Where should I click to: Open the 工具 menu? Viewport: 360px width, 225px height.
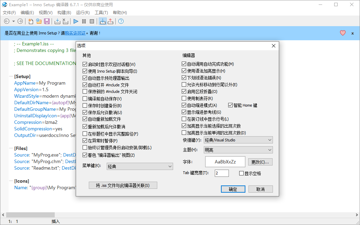101,12
